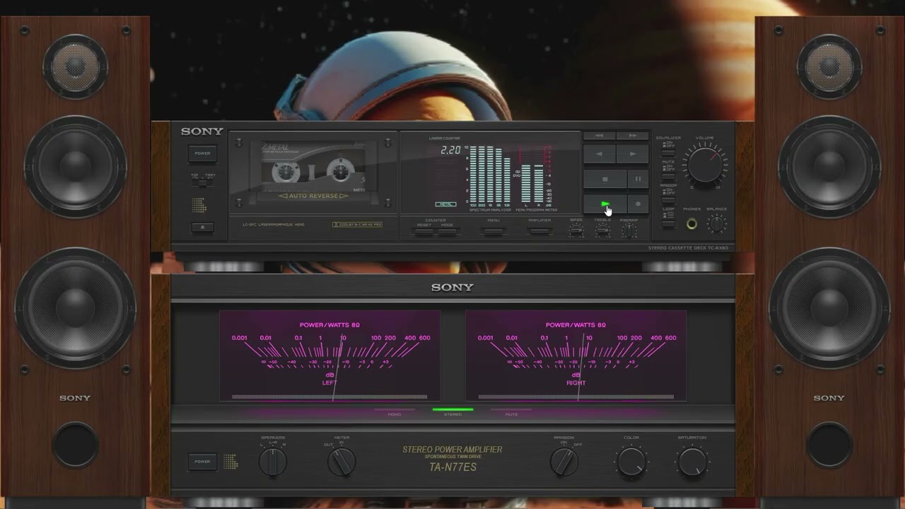905x509 pixels.
Task: Click the forward play (right arrow) button
Action: click(632, 153)
